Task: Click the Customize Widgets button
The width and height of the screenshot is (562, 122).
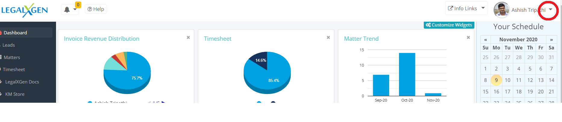Action: point(449,25)
